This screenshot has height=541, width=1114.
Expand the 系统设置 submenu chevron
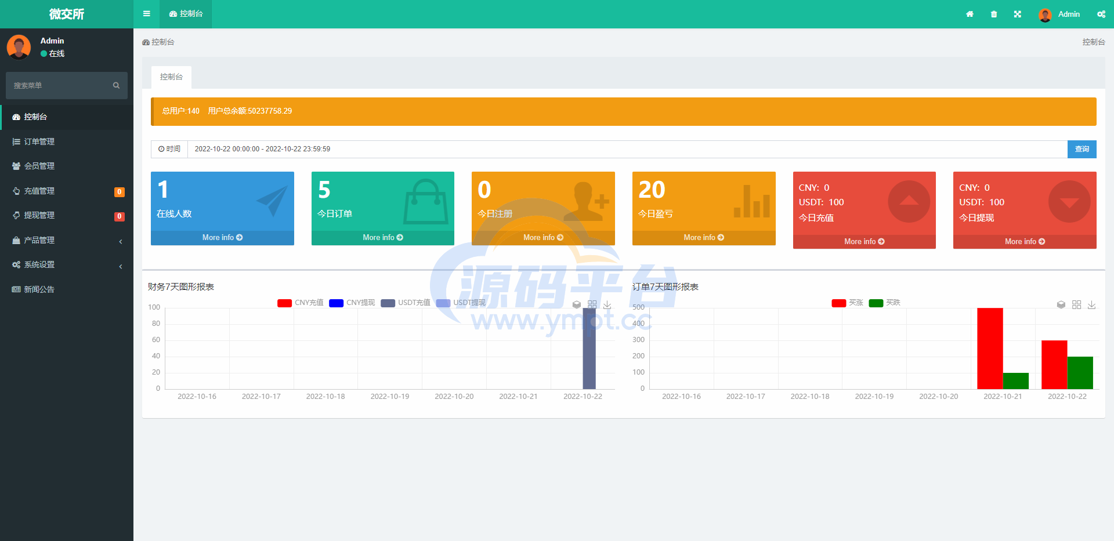point(121,266)
